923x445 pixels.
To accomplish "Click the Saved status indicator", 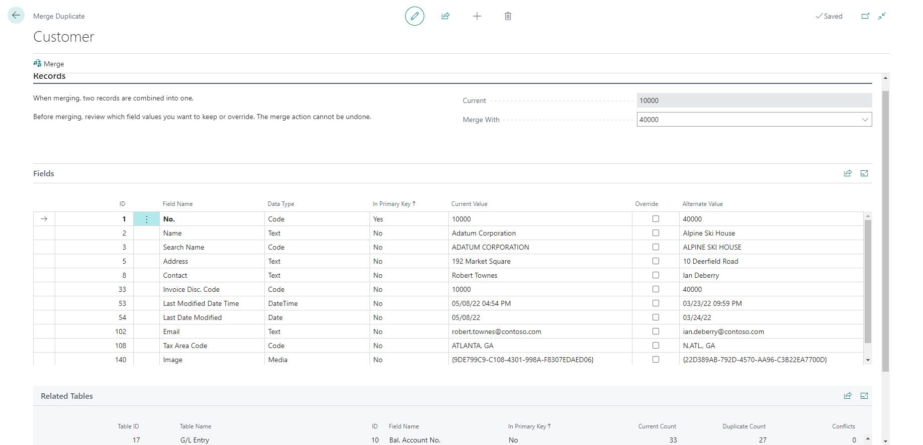I will click(x=829, y=16).
